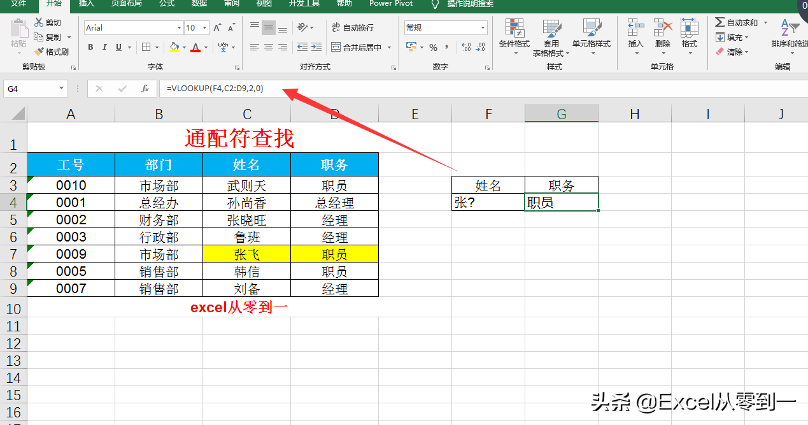Decrease decimal places
Viewport: 808px width, 425px height.
tap(481, 47)
